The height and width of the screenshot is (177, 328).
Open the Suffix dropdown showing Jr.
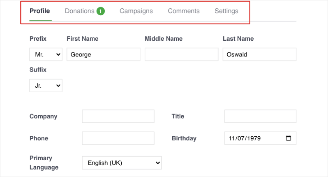[x=46, y=86]
